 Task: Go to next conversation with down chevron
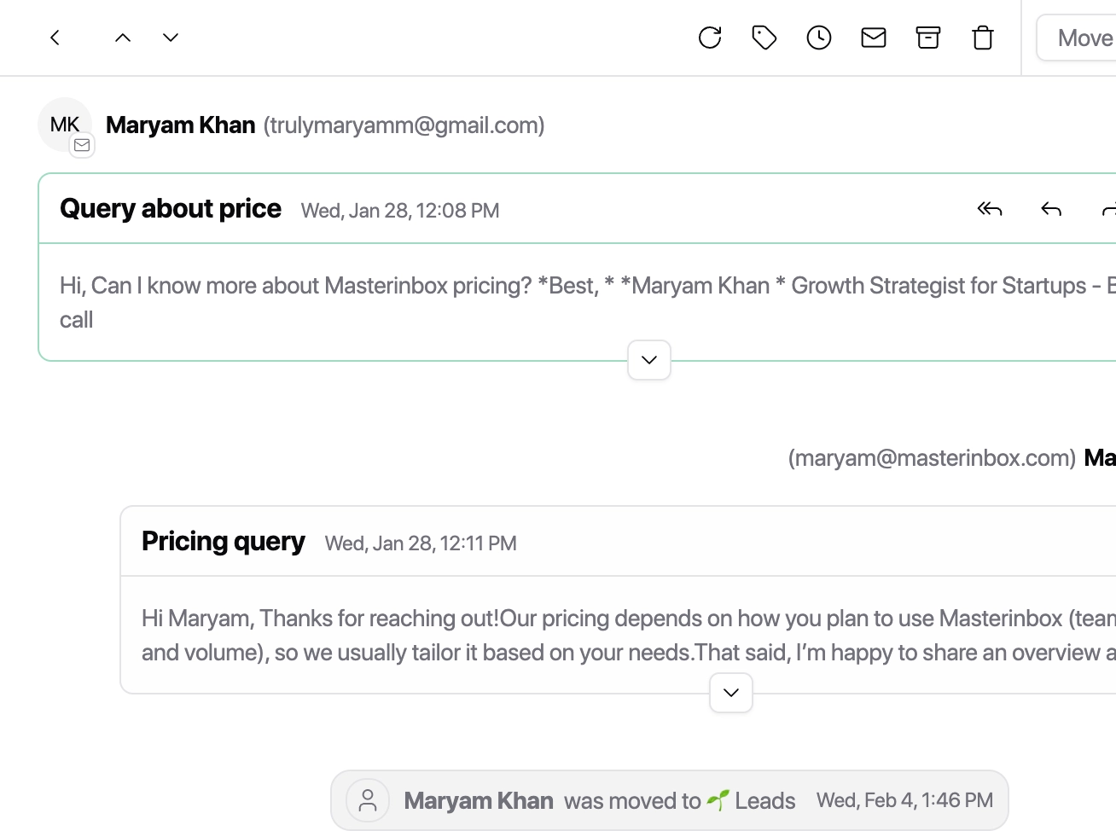point(171,38)
